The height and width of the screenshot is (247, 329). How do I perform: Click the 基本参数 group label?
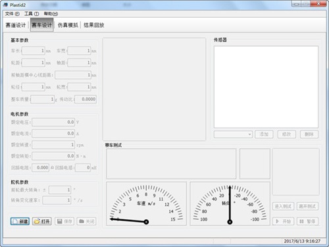[x=20, y=40]
